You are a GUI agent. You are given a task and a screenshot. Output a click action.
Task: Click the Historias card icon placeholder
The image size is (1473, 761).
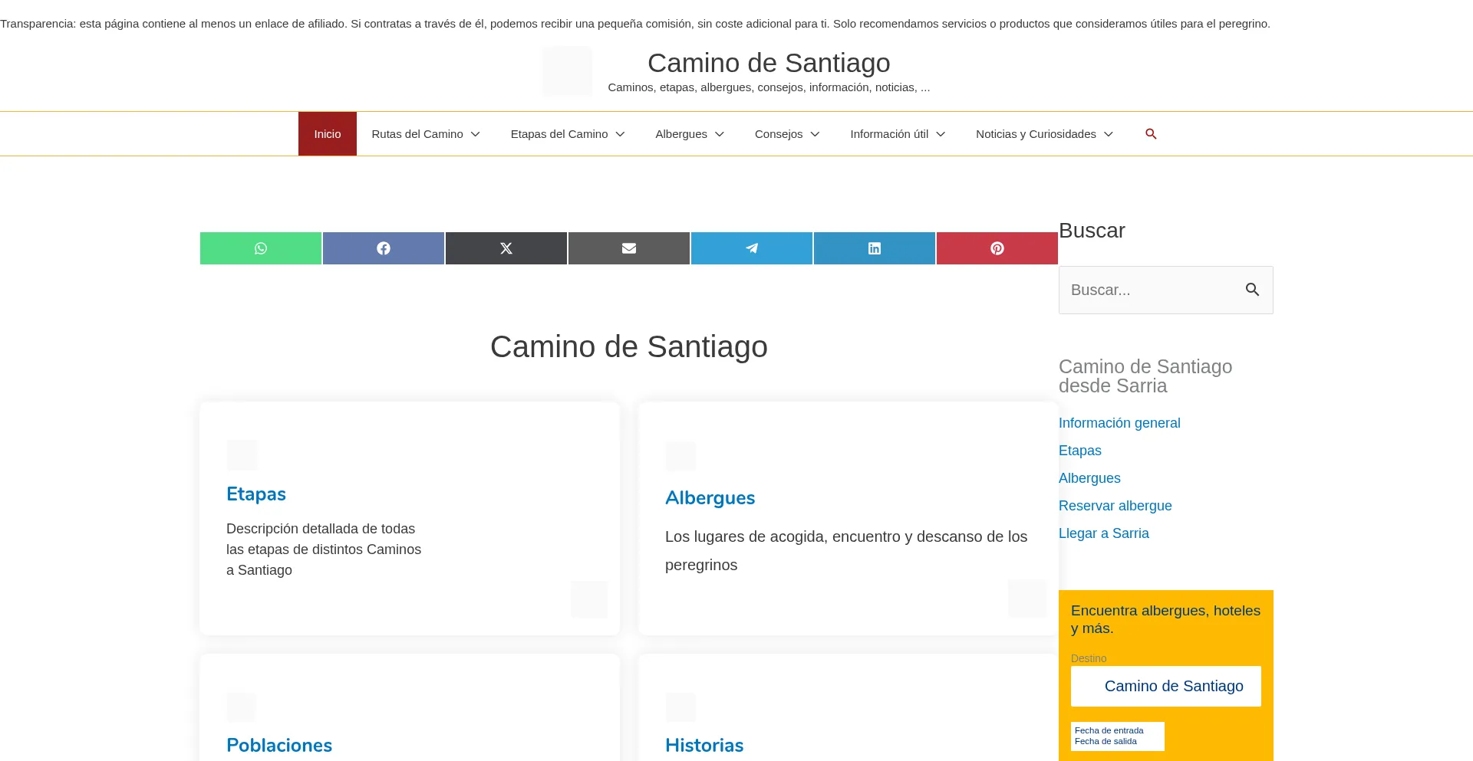pos(680,707)
